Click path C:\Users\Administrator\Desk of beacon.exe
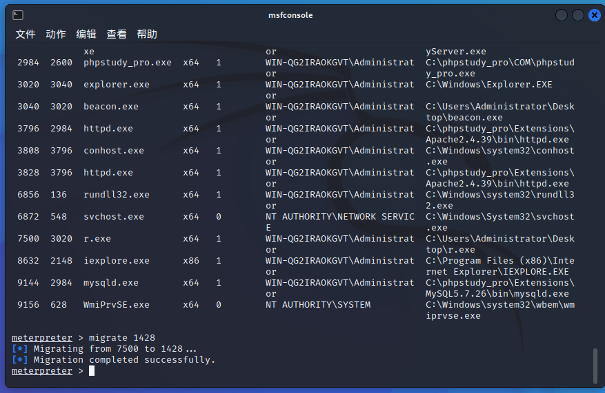 click(x=500, y=106)
